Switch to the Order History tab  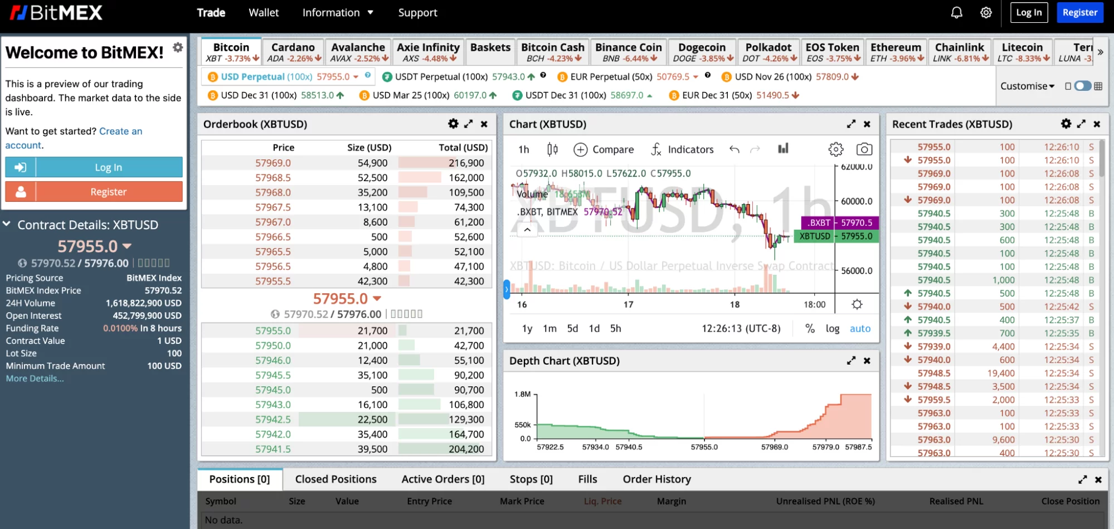tap(656, 479)
